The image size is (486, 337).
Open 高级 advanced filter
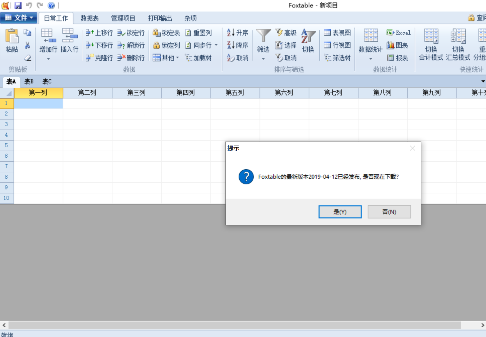click(x=286, y=32)
